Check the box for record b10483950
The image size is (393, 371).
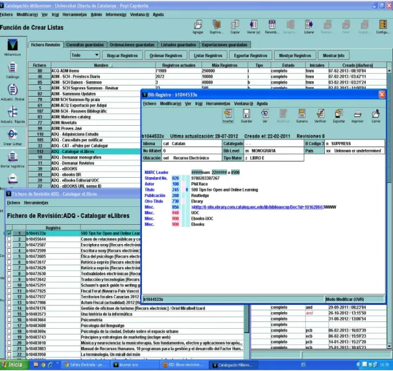pos(9,354)
